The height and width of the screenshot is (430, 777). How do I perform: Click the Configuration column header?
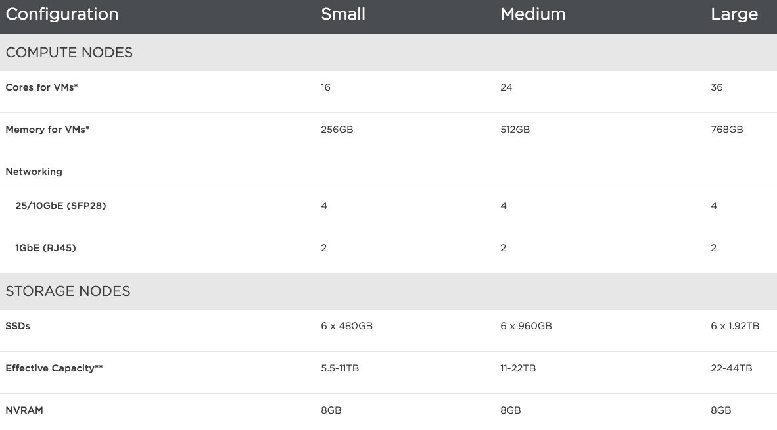tap(62, 14)
